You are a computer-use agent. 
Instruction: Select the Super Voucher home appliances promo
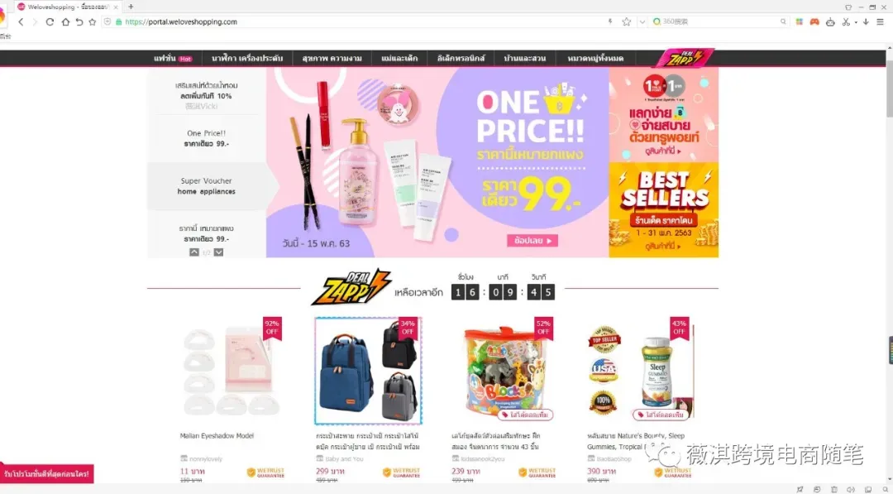tap(206, 186)
